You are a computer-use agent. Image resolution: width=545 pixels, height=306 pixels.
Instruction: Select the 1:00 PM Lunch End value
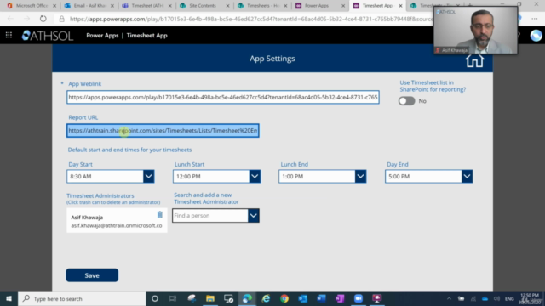[317, 176]
